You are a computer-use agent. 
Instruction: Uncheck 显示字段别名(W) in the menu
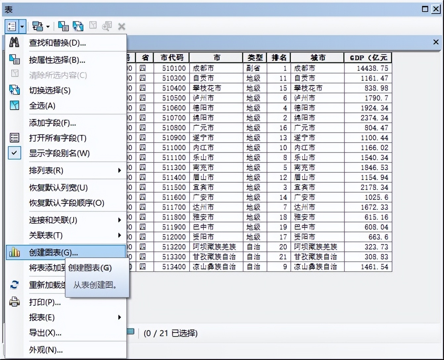[x=60, y=153]
